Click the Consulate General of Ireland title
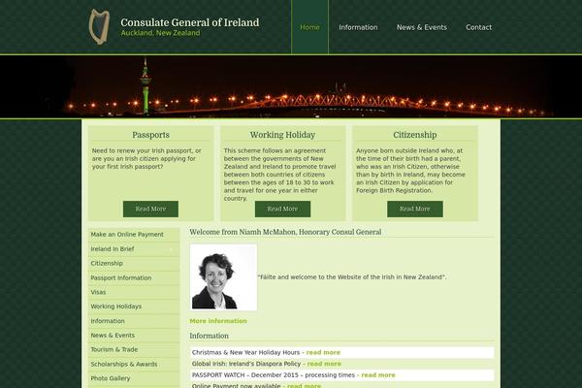 point(190,22)
